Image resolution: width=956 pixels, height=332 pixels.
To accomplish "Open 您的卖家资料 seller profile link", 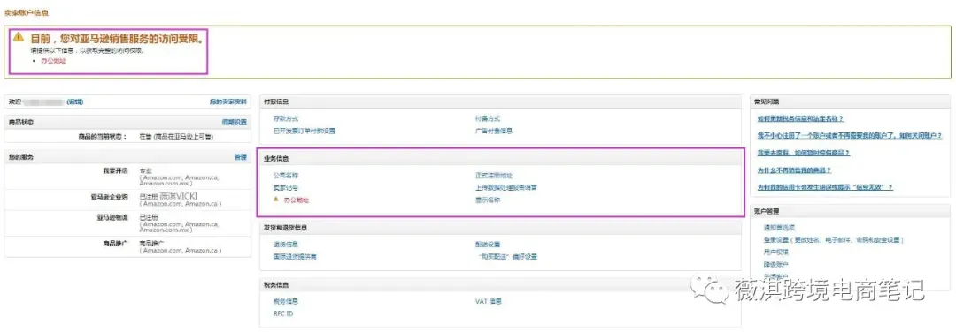I will (x=228, y=102).
